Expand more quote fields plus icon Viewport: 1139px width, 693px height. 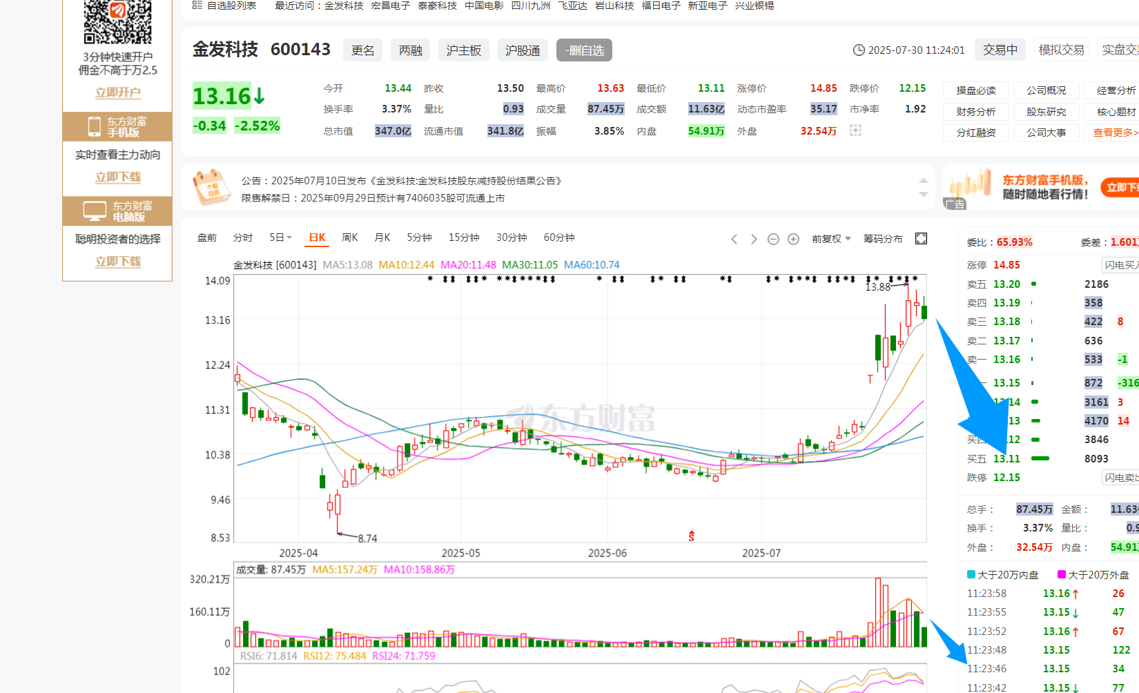[x=855, y=130]
